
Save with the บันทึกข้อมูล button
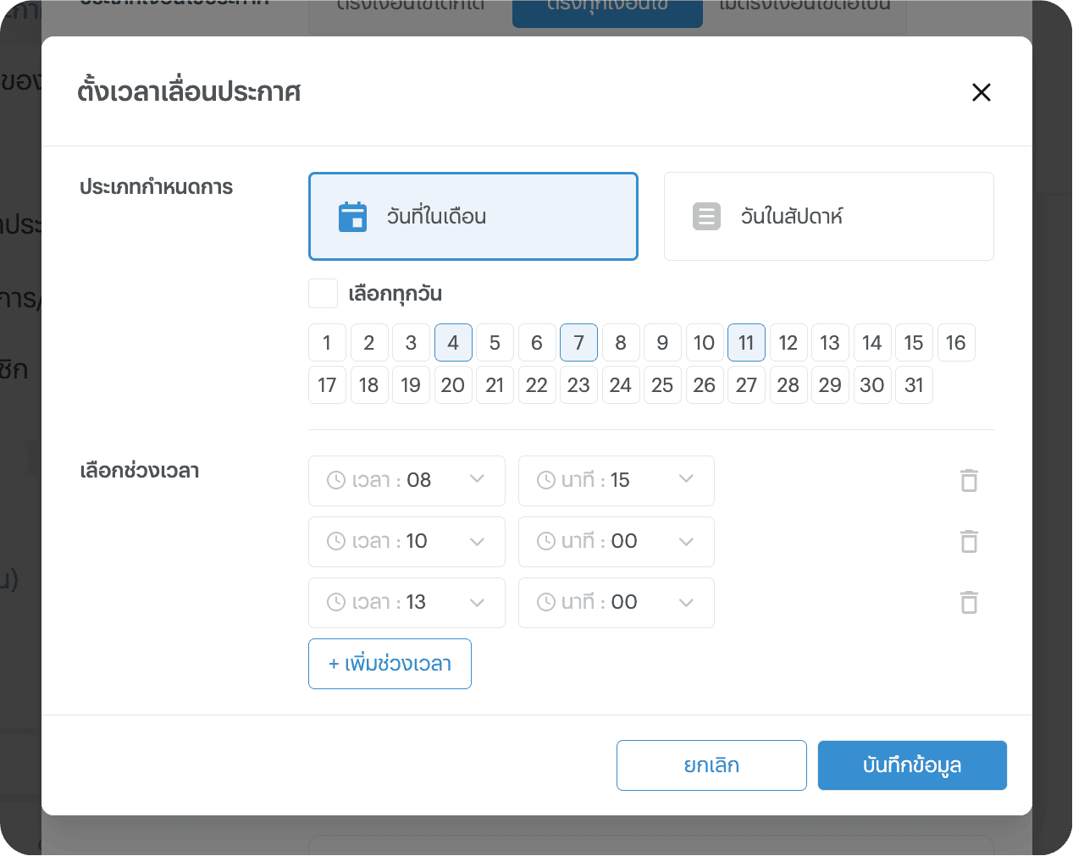[x=913, y=765]
